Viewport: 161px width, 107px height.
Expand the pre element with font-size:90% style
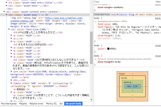click(x=12, y=71)
